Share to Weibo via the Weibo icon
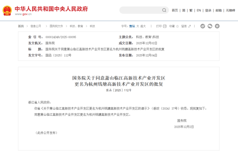This screenshot has height=157, width=238. click(203, 26)
